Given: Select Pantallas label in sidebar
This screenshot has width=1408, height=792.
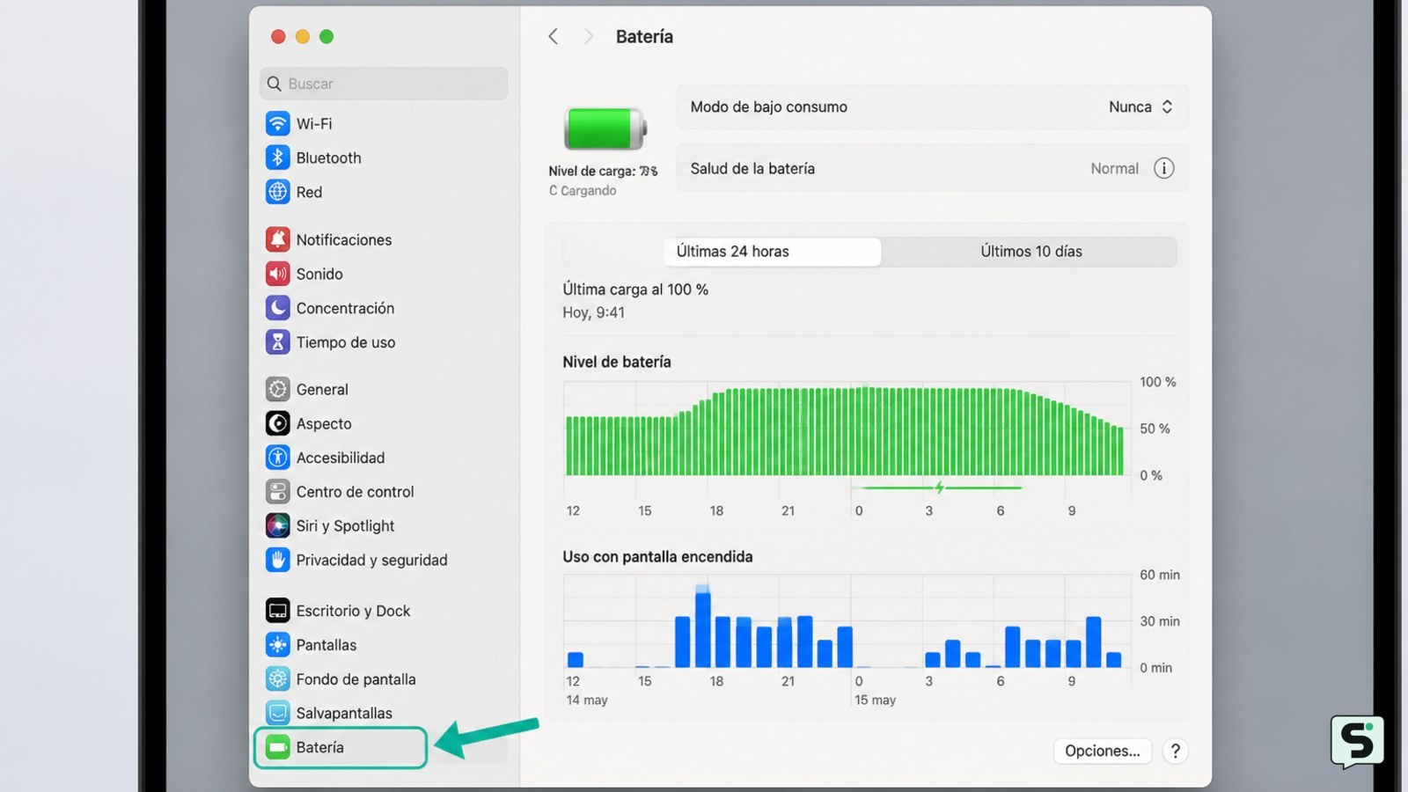Looking at the screenshot, I should pyautogui.click(x=326, y=645).
